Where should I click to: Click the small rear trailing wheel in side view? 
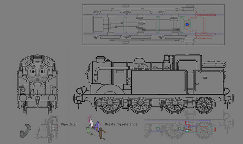click(204, 105)
